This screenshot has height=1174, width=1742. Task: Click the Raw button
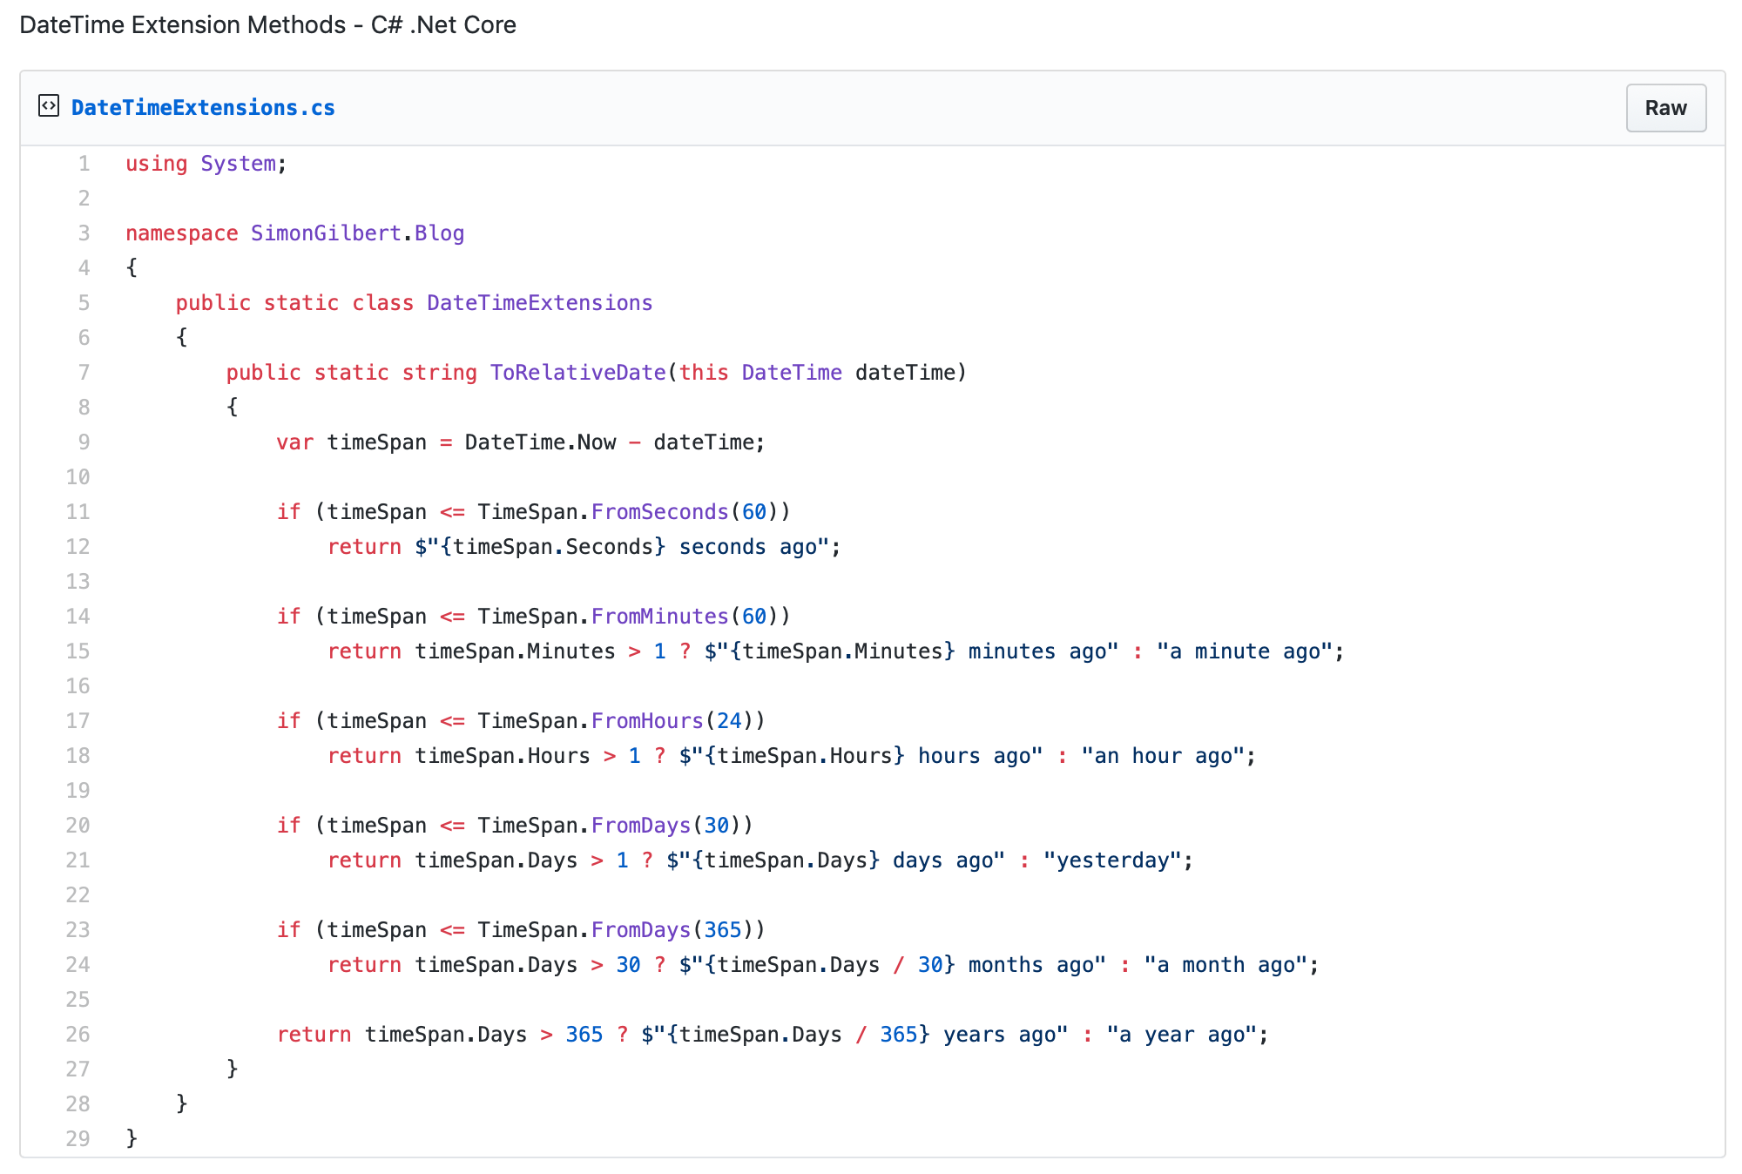(1665, 108)
